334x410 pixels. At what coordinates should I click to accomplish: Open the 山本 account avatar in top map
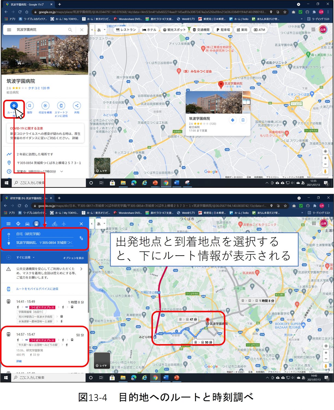coord(323,29)
